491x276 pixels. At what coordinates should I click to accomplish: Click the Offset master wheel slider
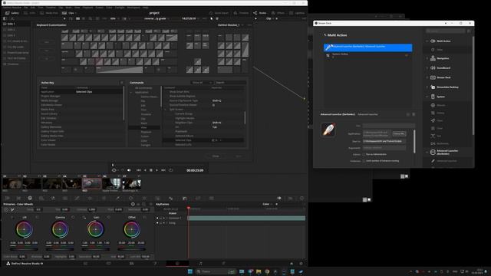click(131, 249)
